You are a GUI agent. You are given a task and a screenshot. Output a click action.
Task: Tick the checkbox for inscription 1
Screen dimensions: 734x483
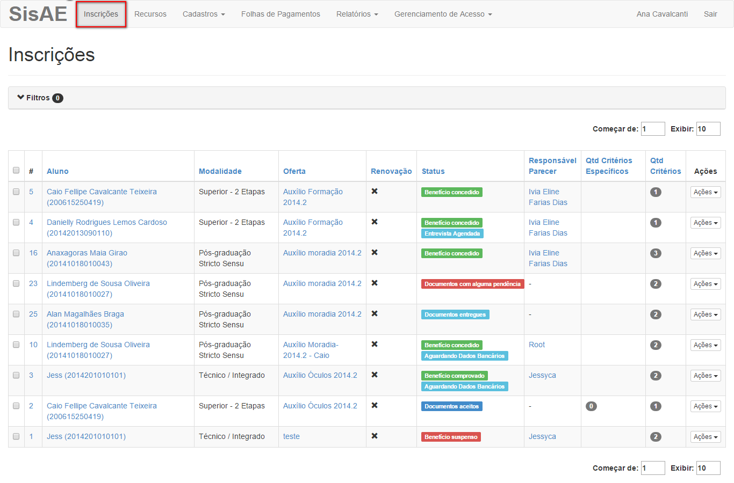click(16, 436)
